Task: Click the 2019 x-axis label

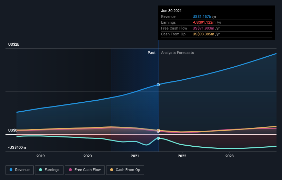Action: (41, 156)
